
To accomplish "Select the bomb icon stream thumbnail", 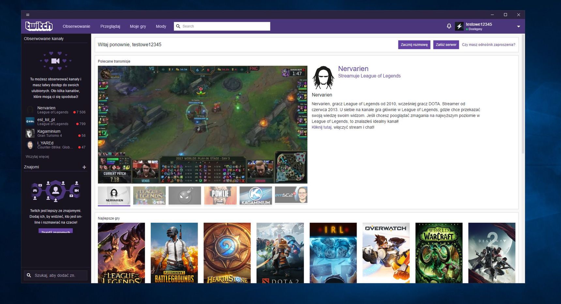I will click(185, 196).
